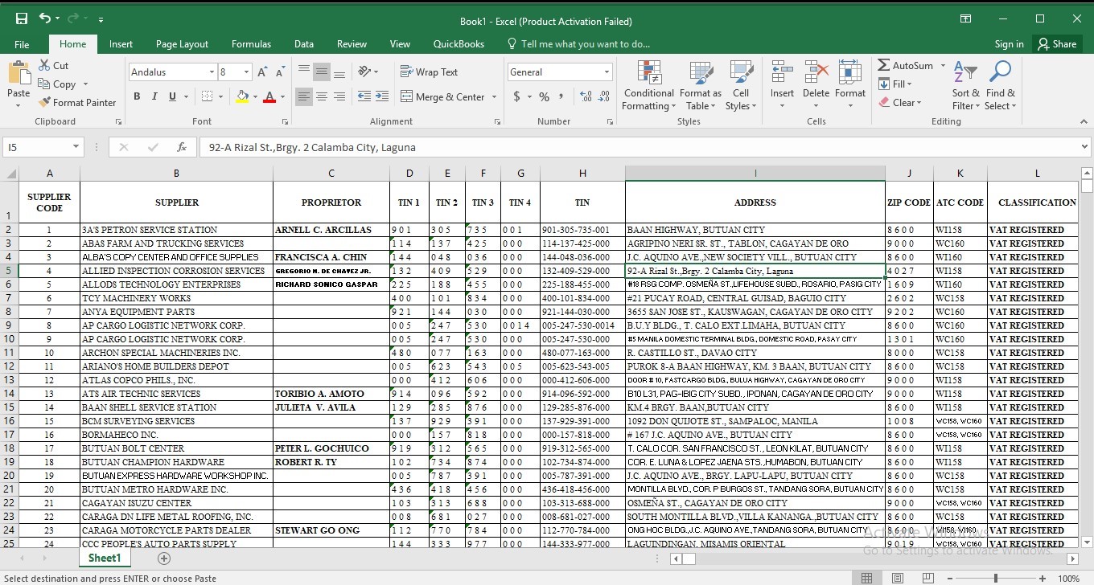
Task: Open the File menu
Action: pyautogui.click(x=22, y=44)
